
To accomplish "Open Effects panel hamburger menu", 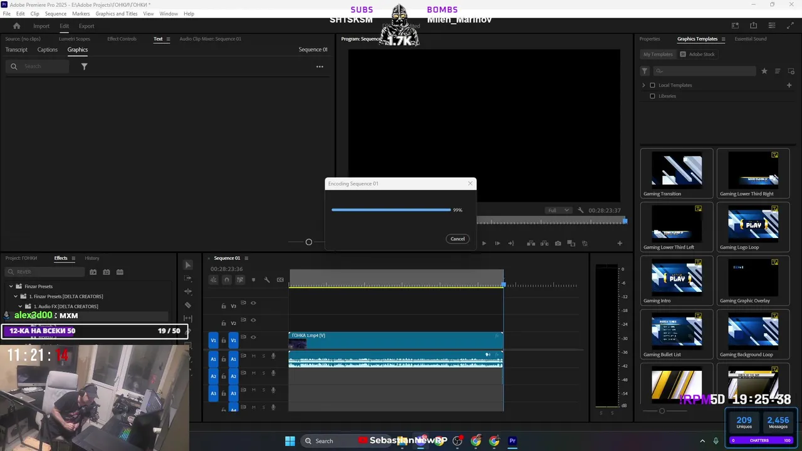I will (x=73, y=258).
